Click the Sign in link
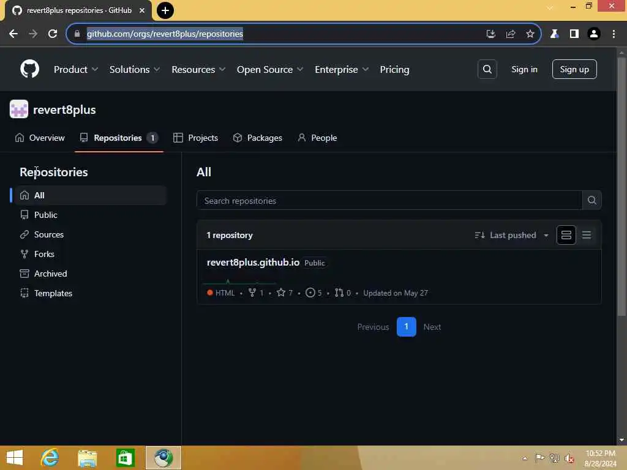Image resolution: width=627 pixels, height=470 pixels. click(x=524, y=69)
